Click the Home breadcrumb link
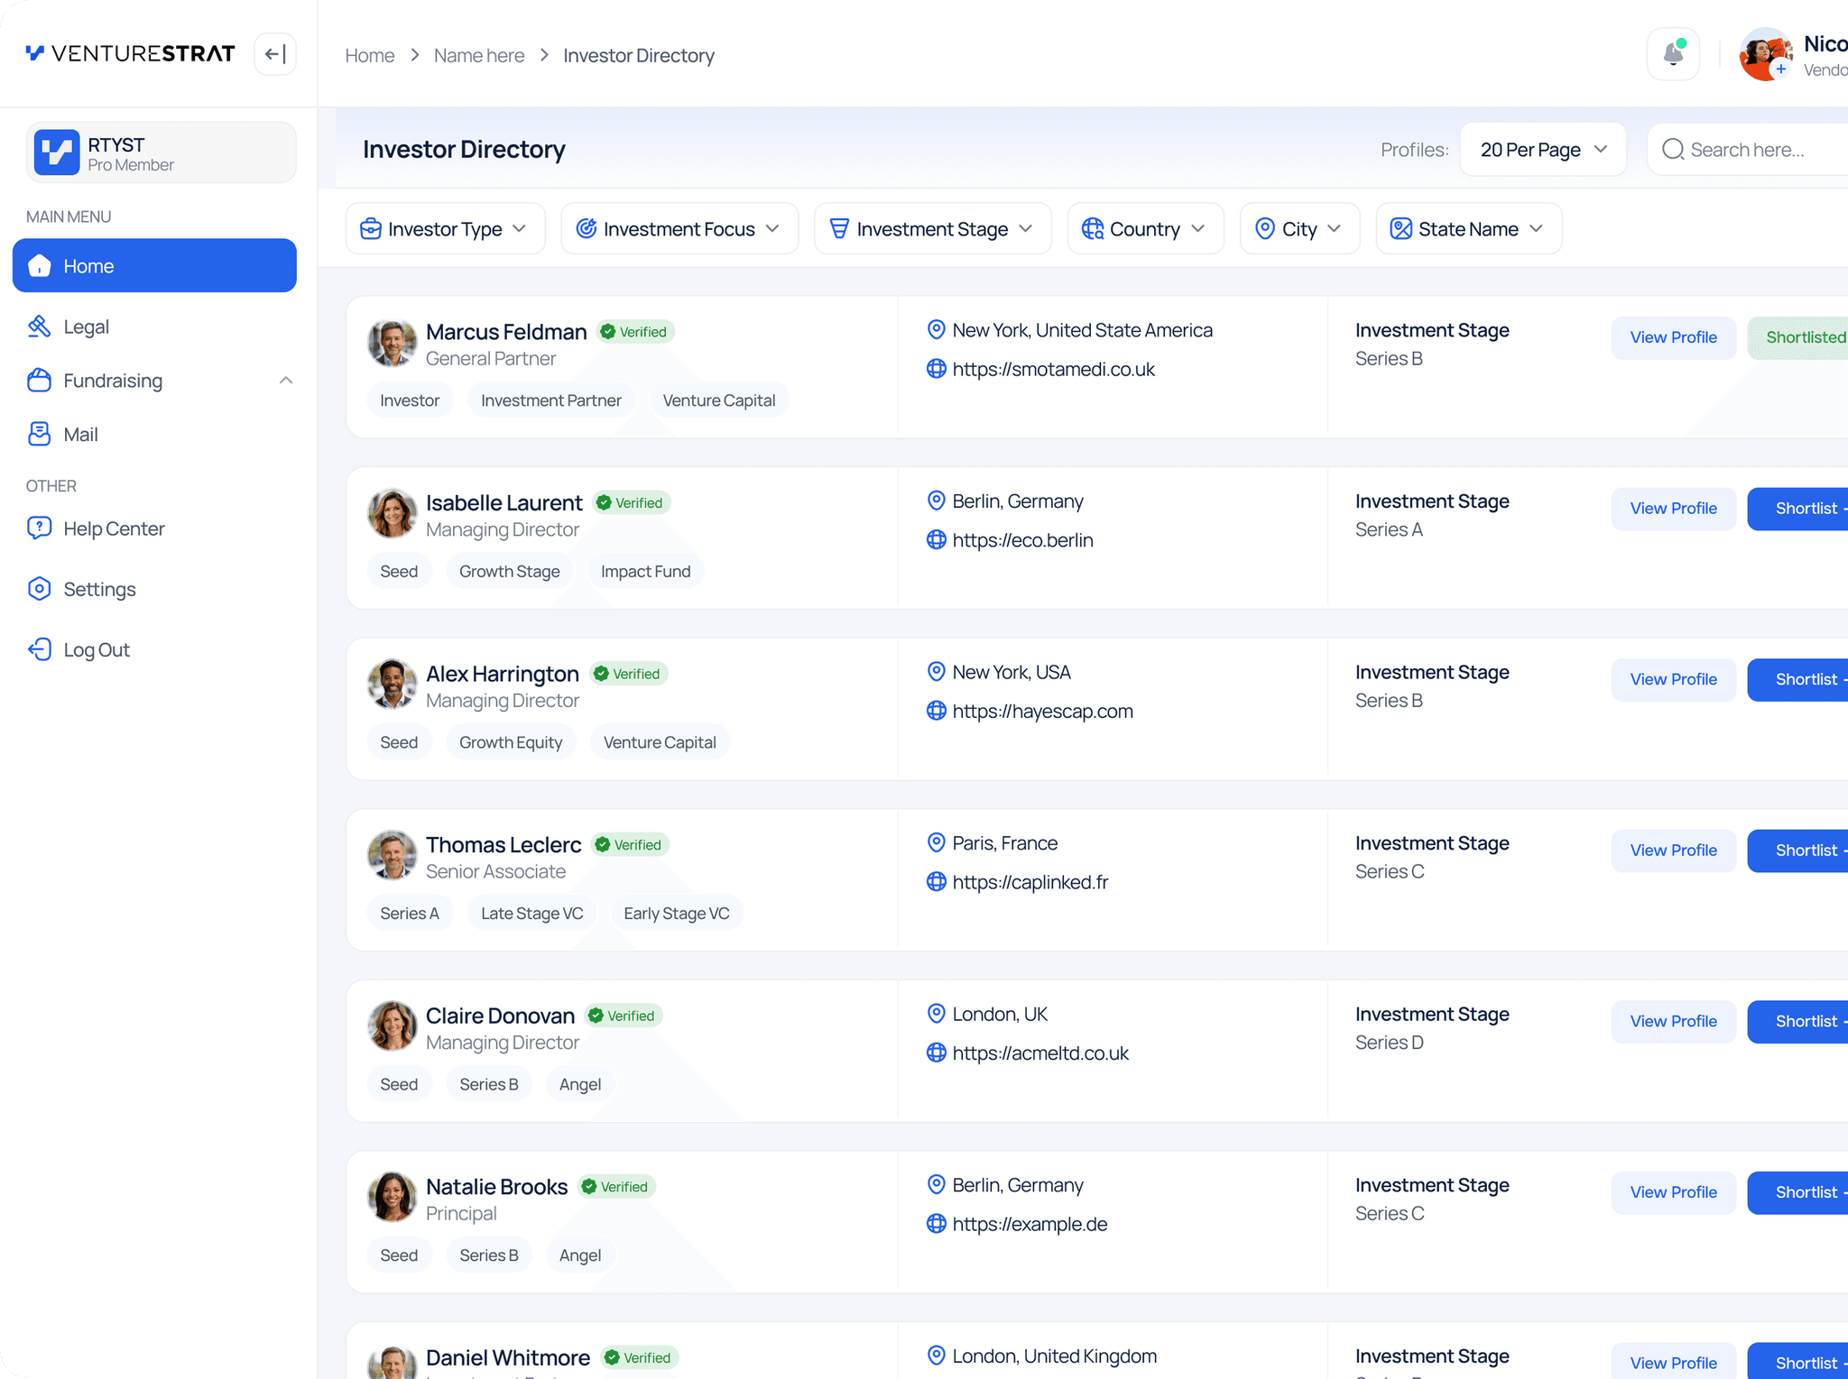 click(x=370, y=55)
